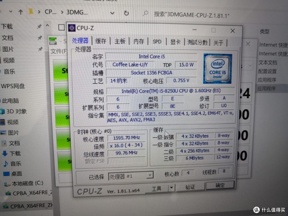
Task: Click the Intel i5-8250U 规格 field
Action: (x=171, y=91)
